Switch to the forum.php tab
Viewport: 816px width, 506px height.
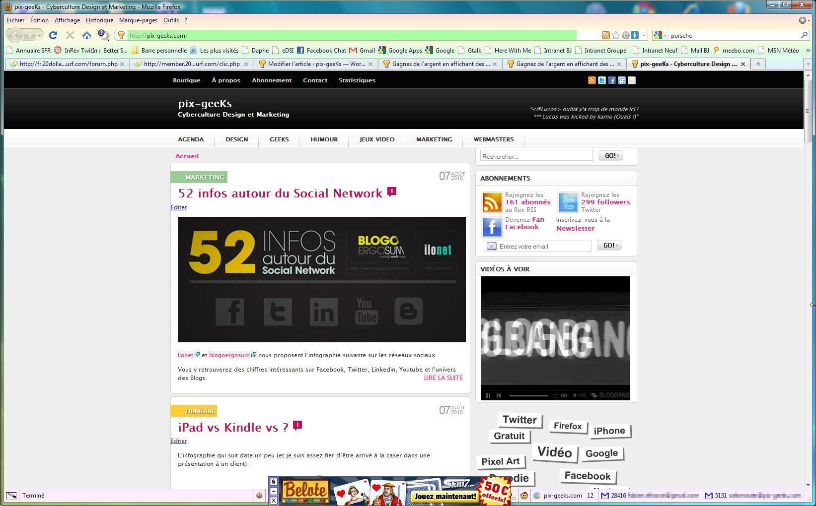pyautogui.click(x=67, y=64)
